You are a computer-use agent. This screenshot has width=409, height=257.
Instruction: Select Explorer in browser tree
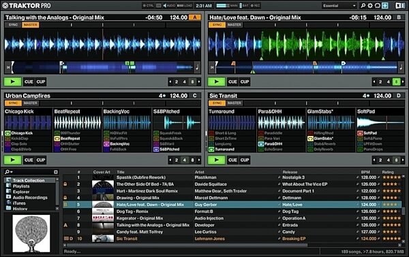coord(21,192)
